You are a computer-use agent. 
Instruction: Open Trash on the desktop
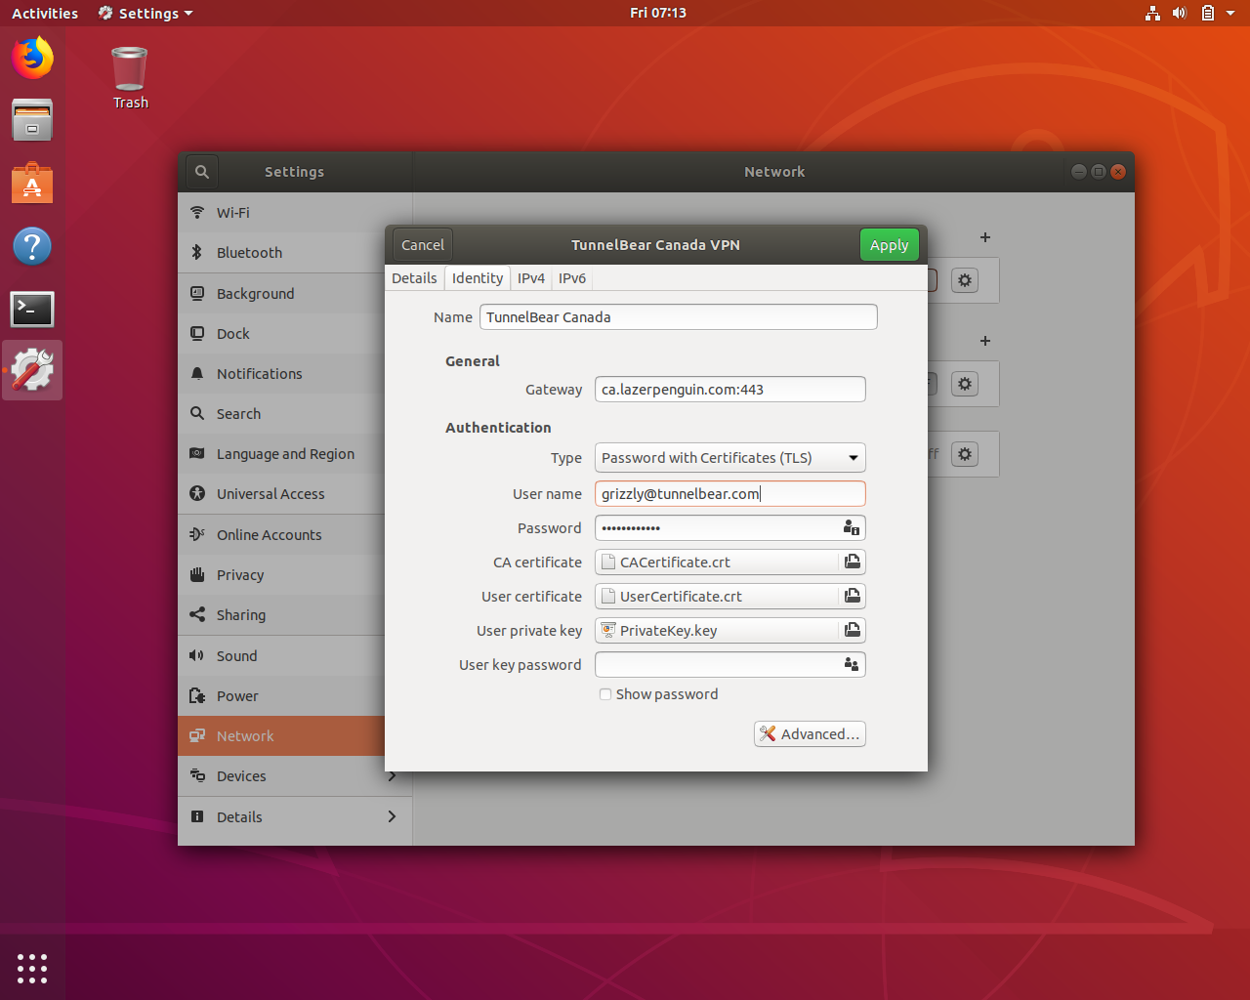(130, 78)
